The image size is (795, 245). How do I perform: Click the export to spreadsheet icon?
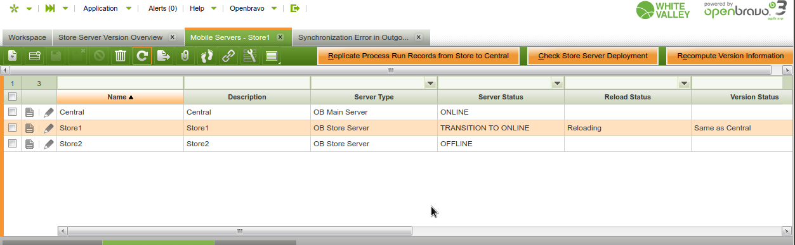pyautogui.click(x=164, y=56)
